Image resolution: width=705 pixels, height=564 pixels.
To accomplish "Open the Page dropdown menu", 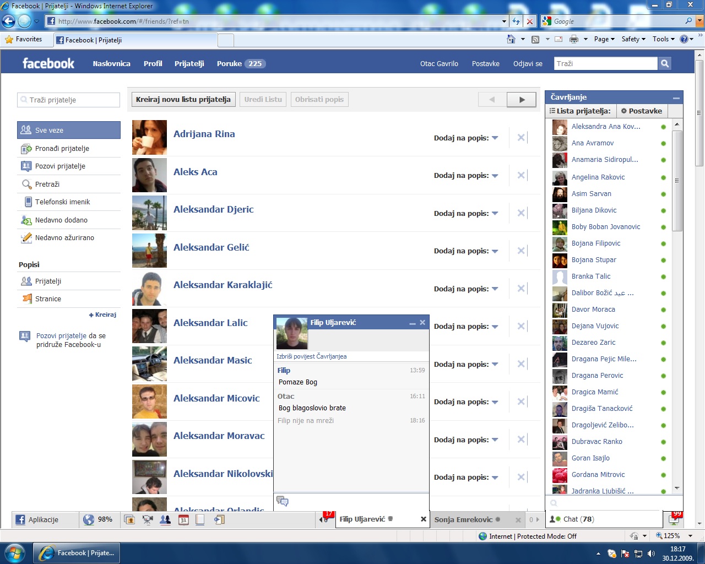I will pyautogui.click(x=604, y=39).
